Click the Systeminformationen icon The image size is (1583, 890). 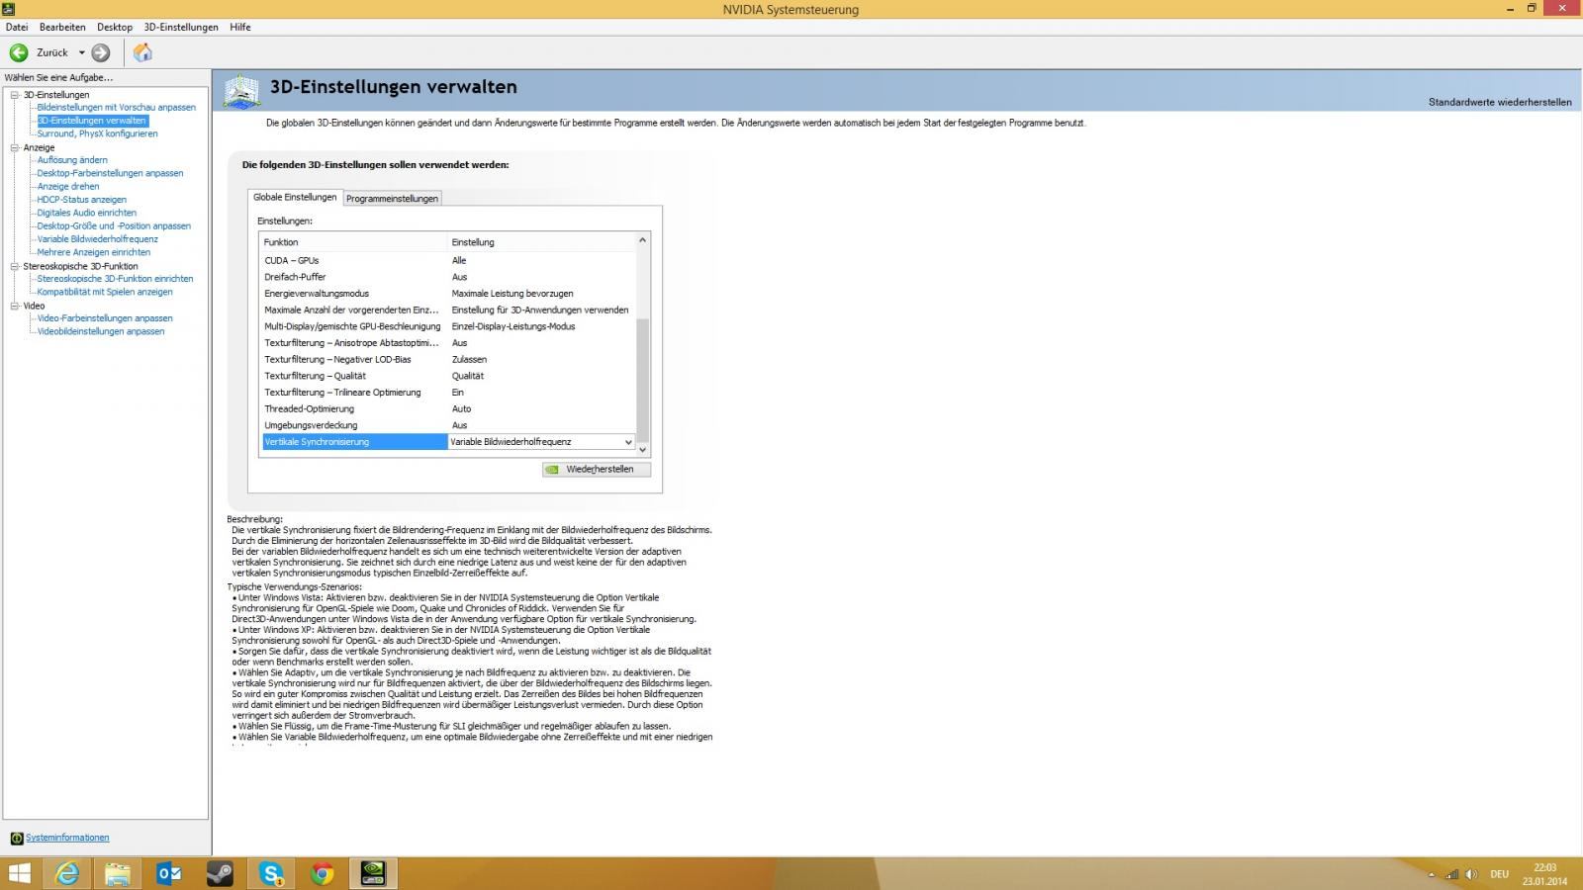point(16,839)
